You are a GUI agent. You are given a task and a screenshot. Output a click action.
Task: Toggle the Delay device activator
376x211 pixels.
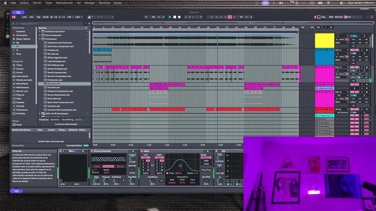click(142, 151)
